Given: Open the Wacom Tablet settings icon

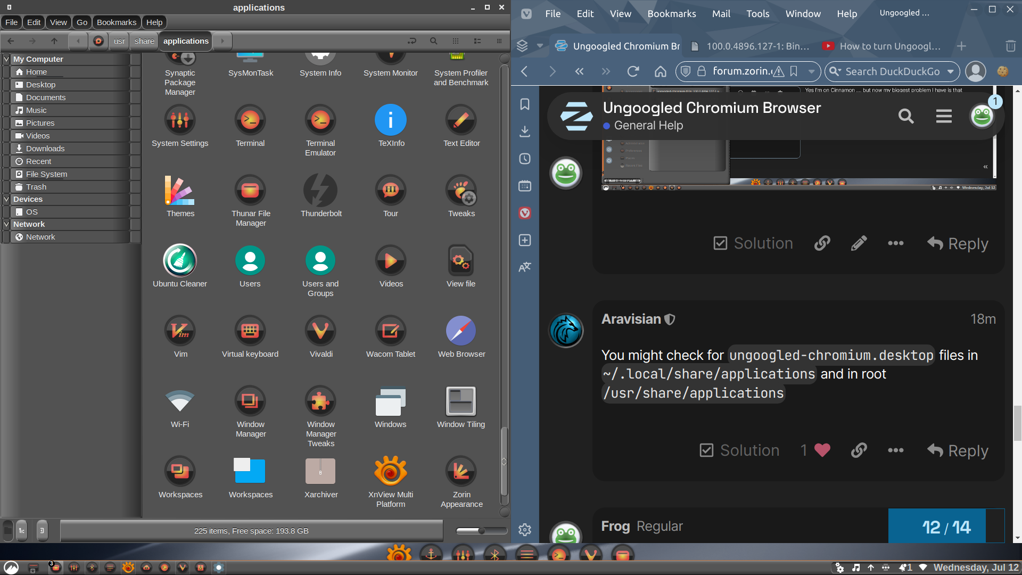Looking at the screenshot, I should [391, 331].
